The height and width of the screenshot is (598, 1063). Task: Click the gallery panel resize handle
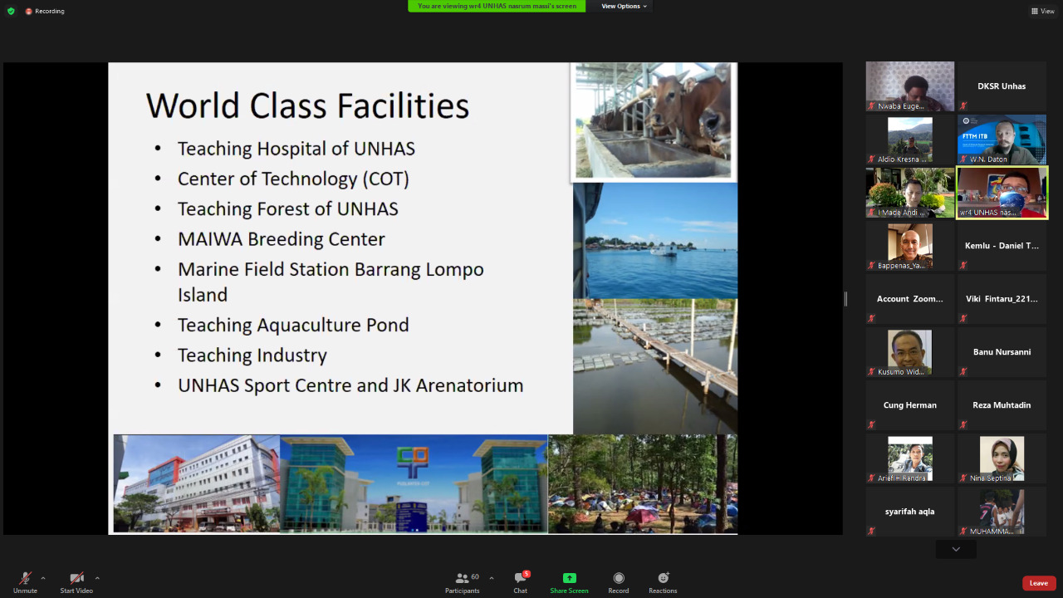pyautogui.click(x=845, y=299)
